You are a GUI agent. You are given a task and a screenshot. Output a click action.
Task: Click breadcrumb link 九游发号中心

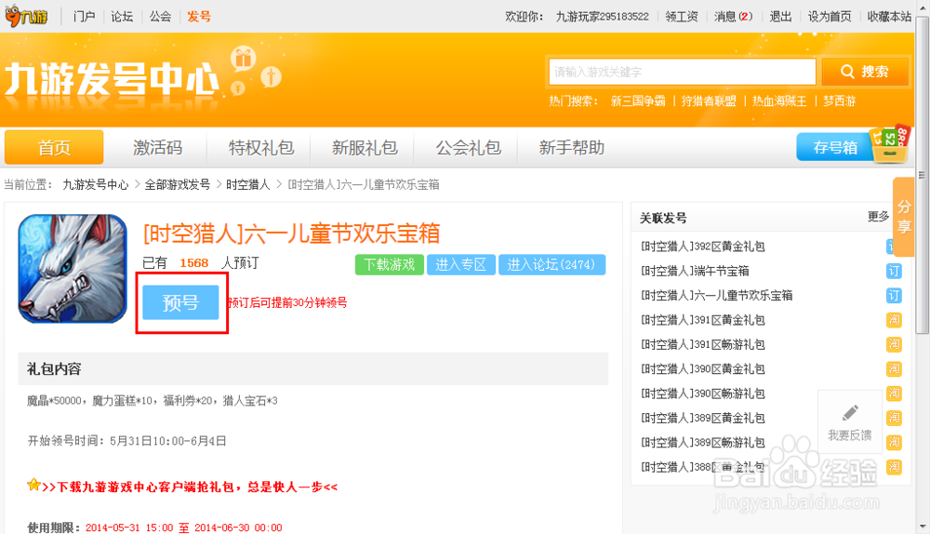[x=96, y=184]
